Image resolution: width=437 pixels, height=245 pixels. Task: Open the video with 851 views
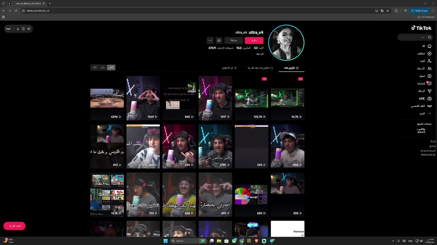point(143,146)
